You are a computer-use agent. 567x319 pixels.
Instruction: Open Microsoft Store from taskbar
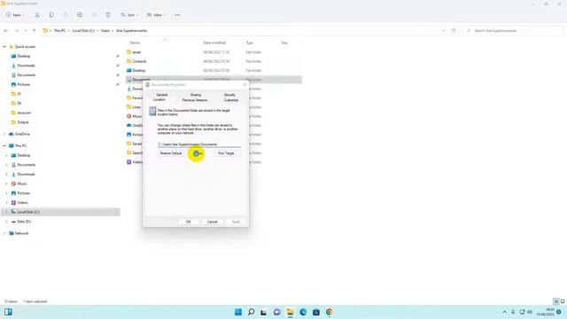point(316,312)
